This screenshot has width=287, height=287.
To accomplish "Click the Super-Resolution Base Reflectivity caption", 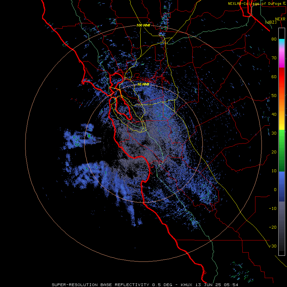I will 100,285.
